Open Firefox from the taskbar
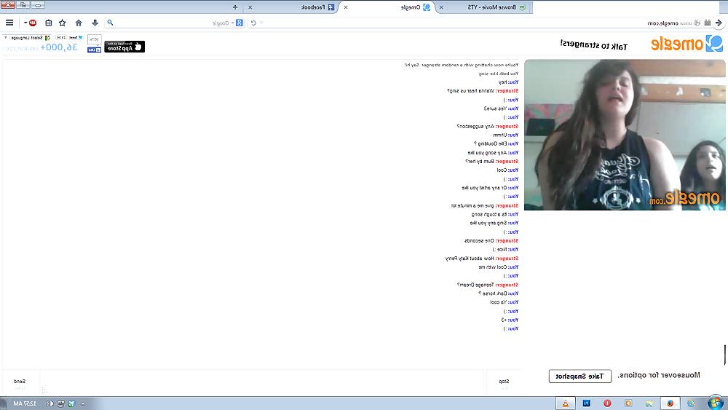This screenshot has height=410, width=728. 670,403
